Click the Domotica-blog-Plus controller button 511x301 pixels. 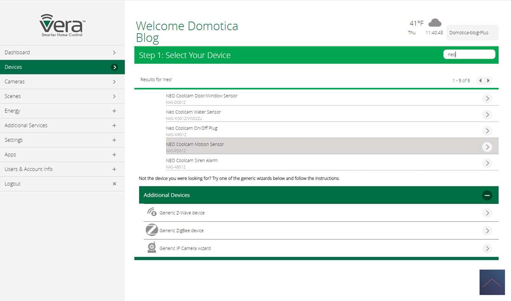(472, 33)
